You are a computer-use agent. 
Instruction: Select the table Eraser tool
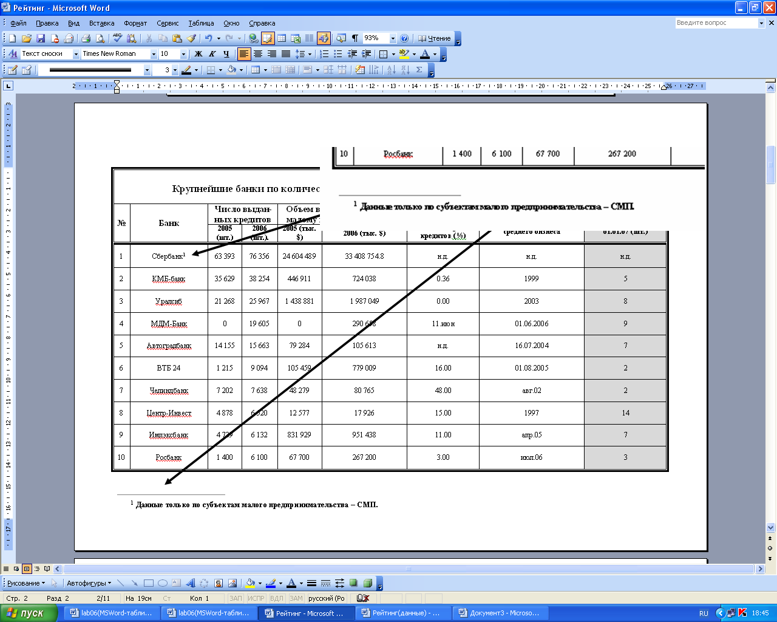(x=26, y=70)
